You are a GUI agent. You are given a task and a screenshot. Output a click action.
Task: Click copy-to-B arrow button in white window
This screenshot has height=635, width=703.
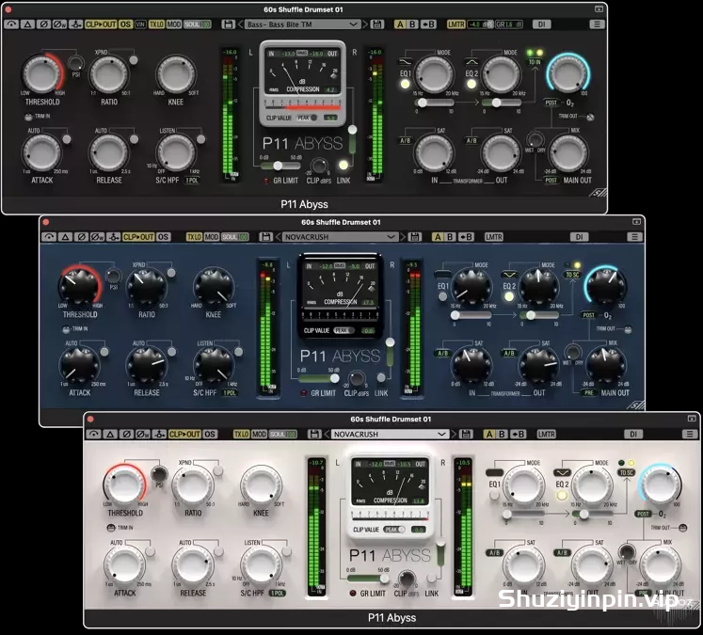518,434
